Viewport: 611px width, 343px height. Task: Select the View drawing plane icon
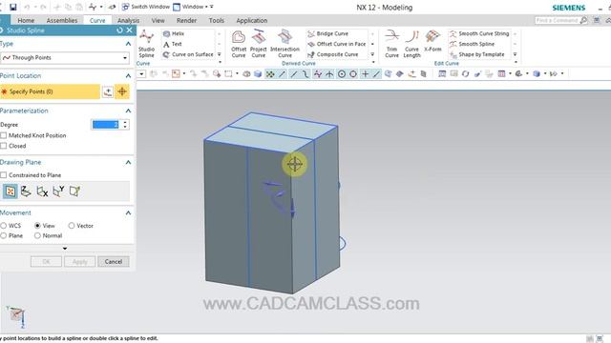click(11, 192)
